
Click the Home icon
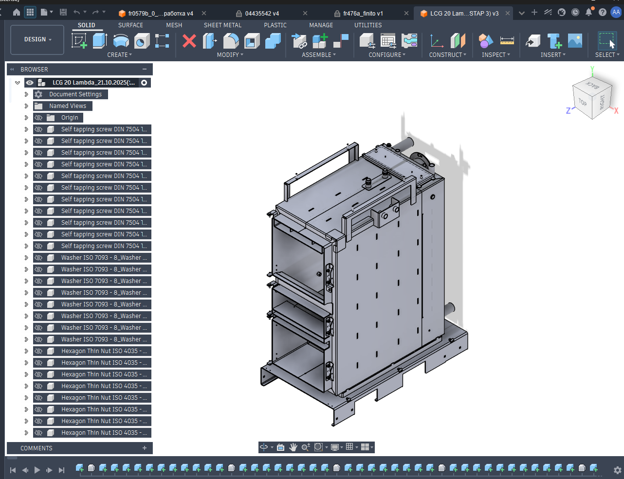pyautogui.click(x=17, y=13)
